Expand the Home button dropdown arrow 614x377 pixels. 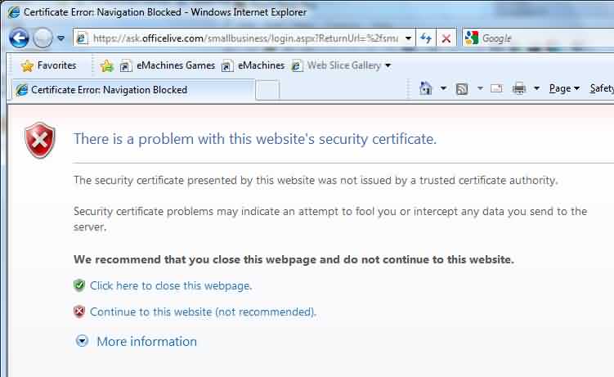click(x=443, y=88)
